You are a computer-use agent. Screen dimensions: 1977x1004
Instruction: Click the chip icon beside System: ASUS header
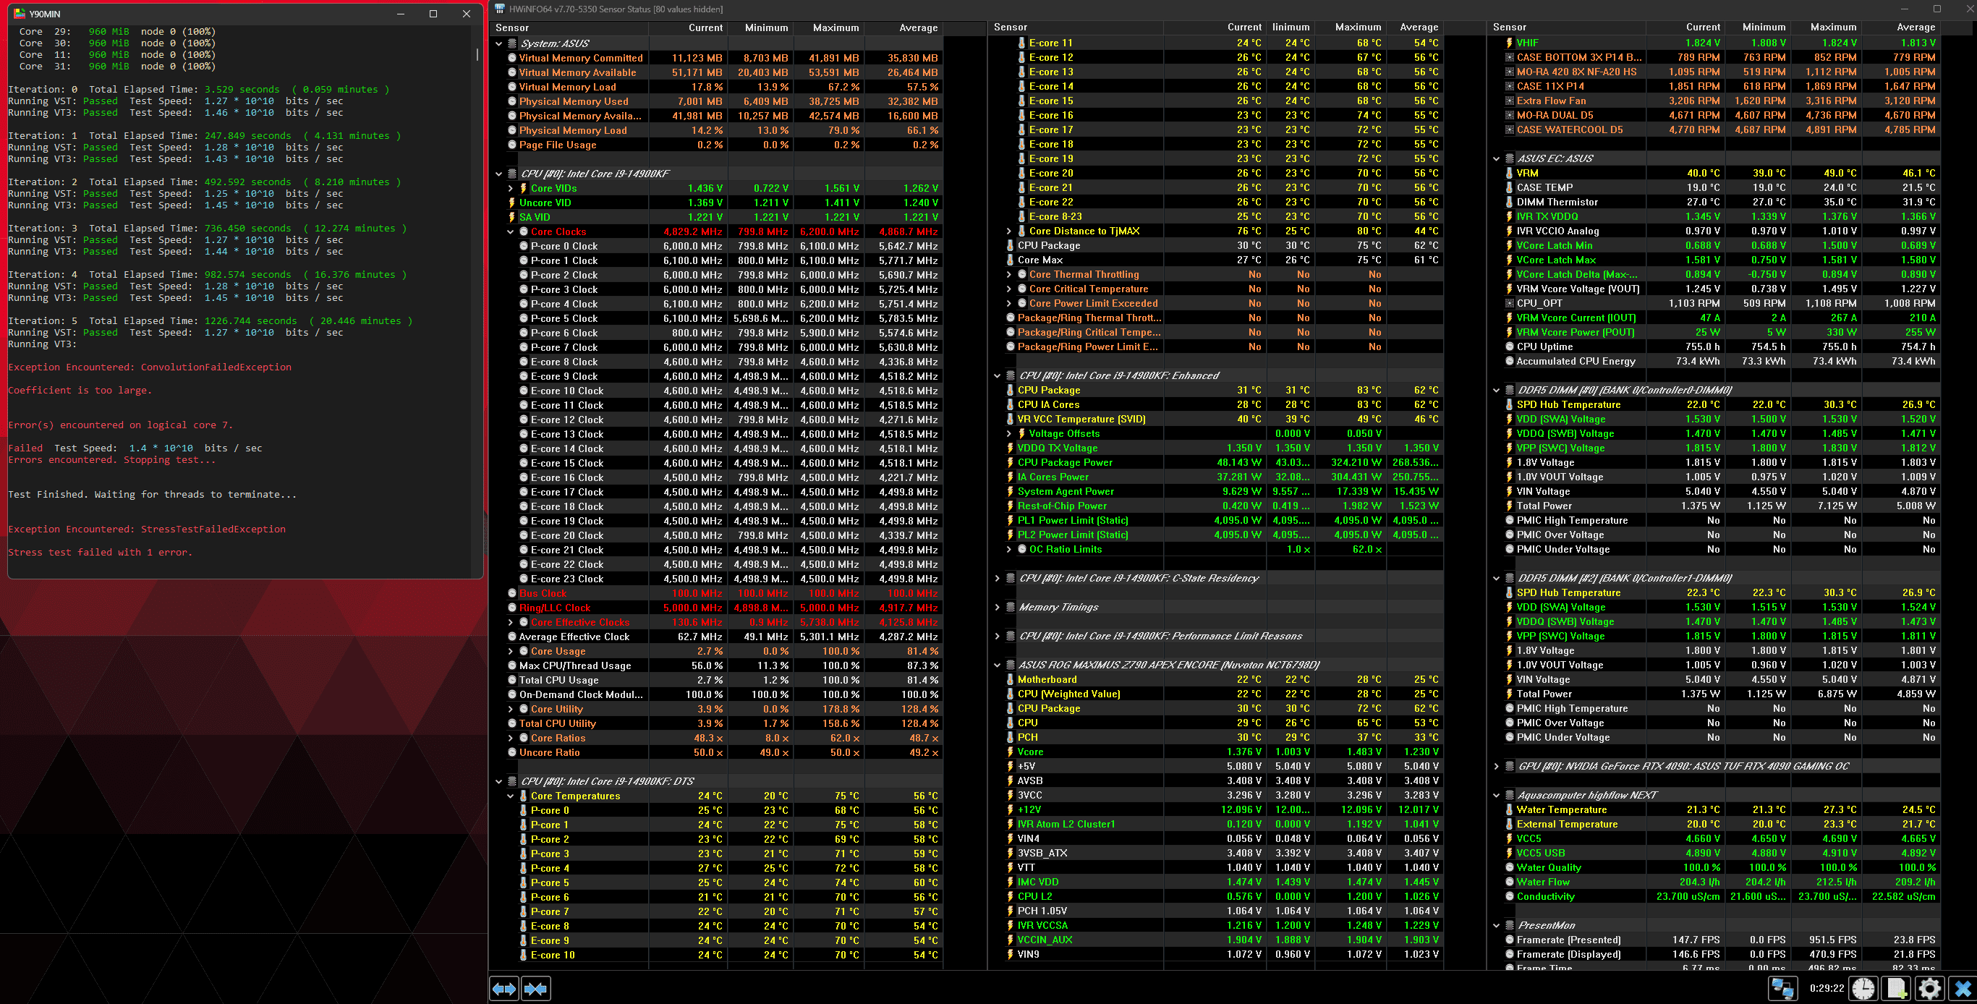(512, 43)
